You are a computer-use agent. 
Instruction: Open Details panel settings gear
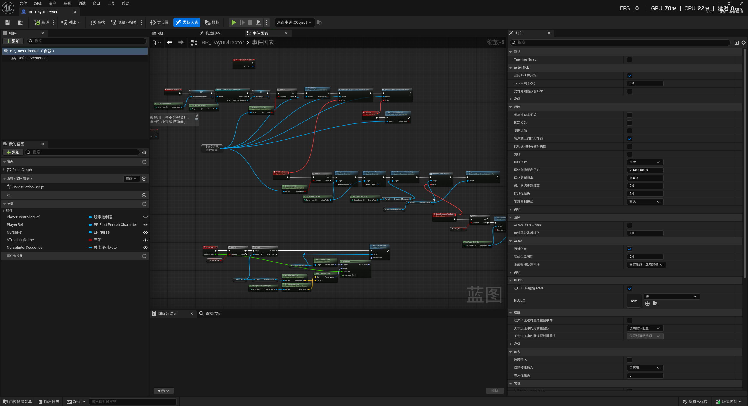click(744, 43)
